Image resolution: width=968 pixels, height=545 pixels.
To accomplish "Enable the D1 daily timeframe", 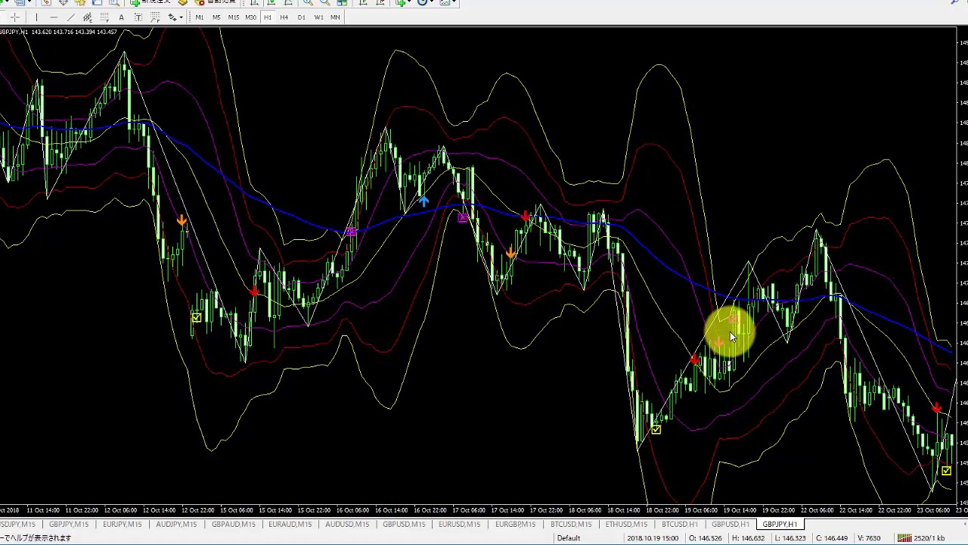I will coord(301,17).
